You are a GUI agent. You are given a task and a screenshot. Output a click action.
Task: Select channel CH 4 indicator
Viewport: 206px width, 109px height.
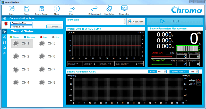click(16, 82)
